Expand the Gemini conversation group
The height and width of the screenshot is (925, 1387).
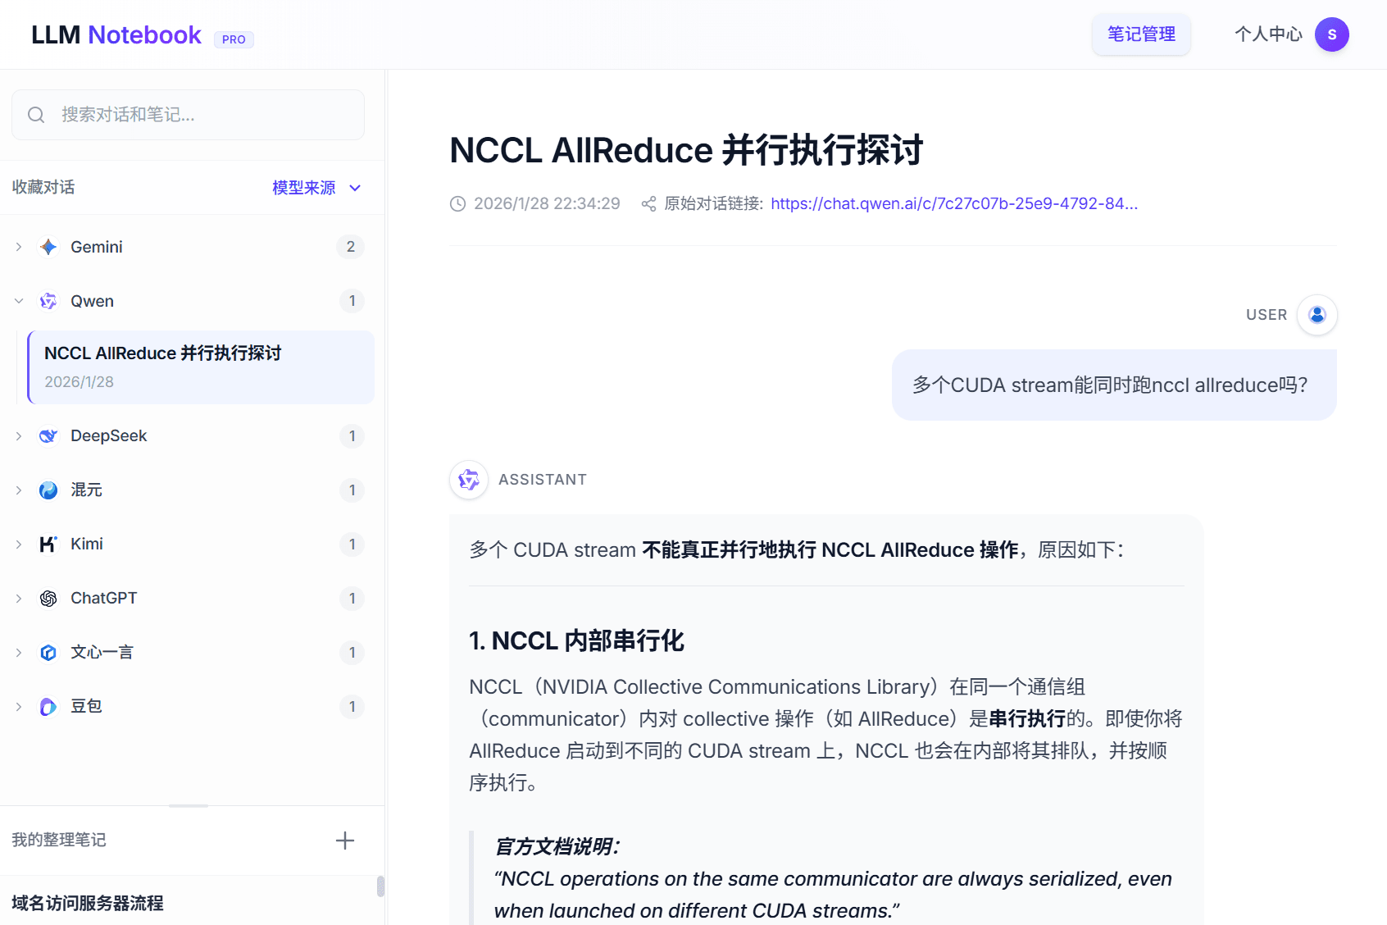point(18,246)
